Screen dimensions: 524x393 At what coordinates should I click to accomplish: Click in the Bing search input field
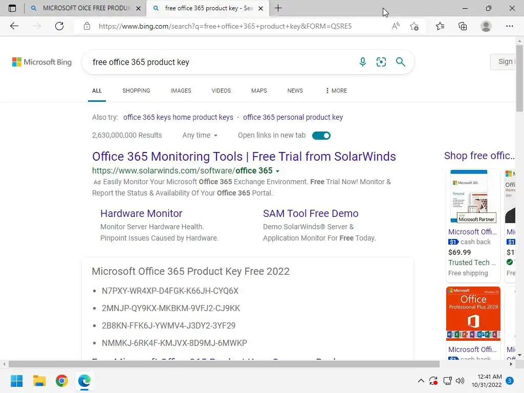coord(221,62)
